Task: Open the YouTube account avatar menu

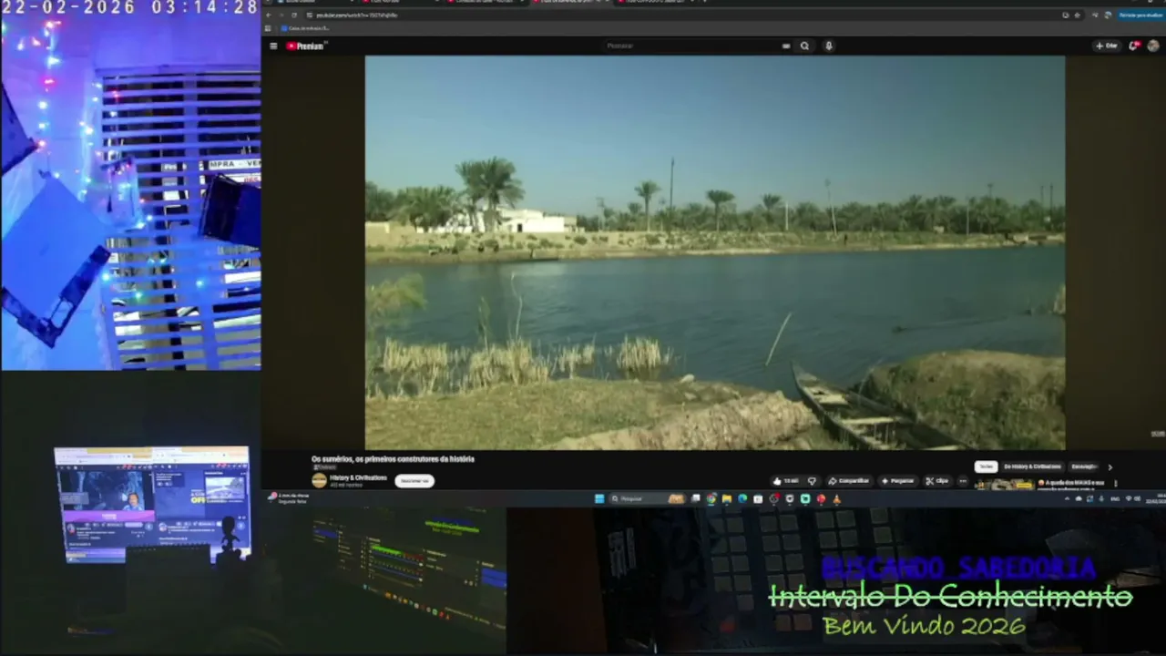Action: point(1153,46)
